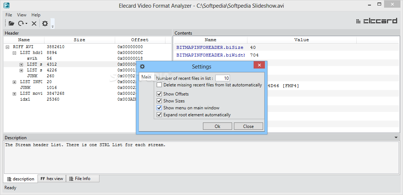
Task: Expand the LIST INFO tree node
Action: [15, 82]
